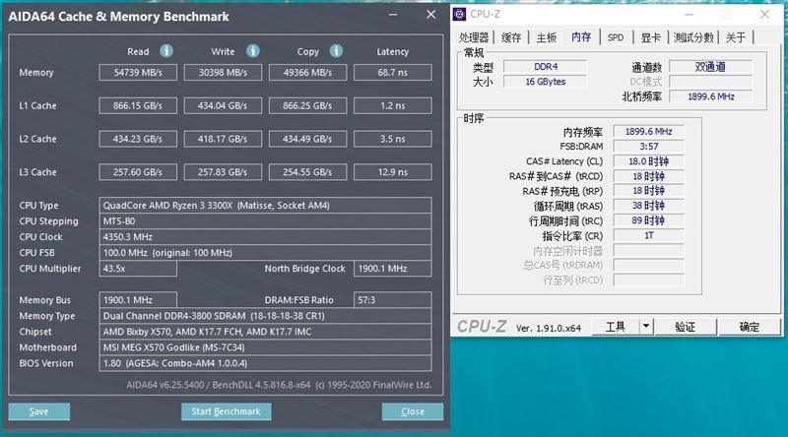Open the SPD tab
788x437 pixels.
point(615,37)
